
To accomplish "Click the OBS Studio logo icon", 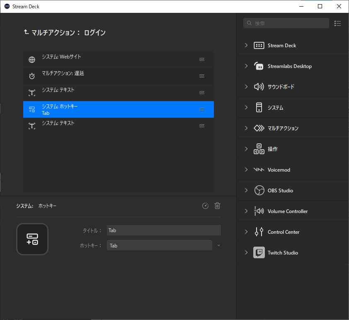I will point(259,190).
